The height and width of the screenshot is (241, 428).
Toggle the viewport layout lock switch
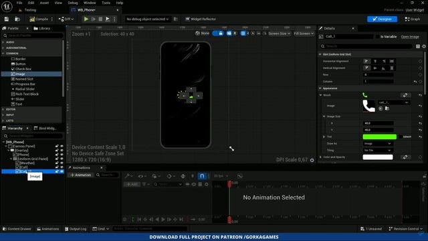(218, 33)
